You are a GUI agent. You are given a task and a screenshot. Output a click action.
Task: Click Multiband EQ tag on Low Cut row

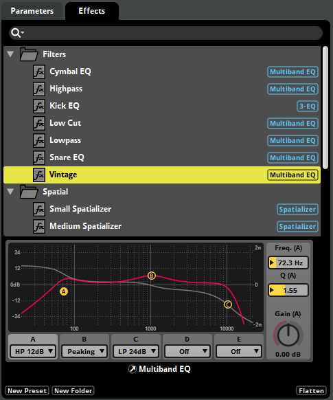point(292,124)
